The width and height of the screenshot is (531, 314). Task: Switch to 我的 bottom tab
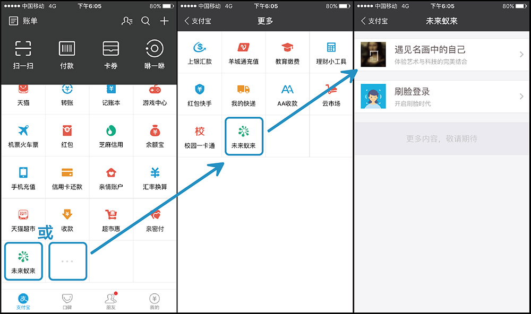(x=155, y=301)
